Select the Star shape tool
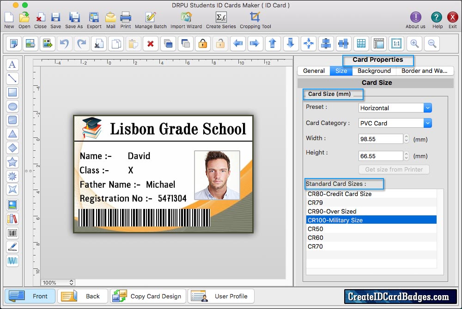 pyautogui.click(x=12, y=162)
